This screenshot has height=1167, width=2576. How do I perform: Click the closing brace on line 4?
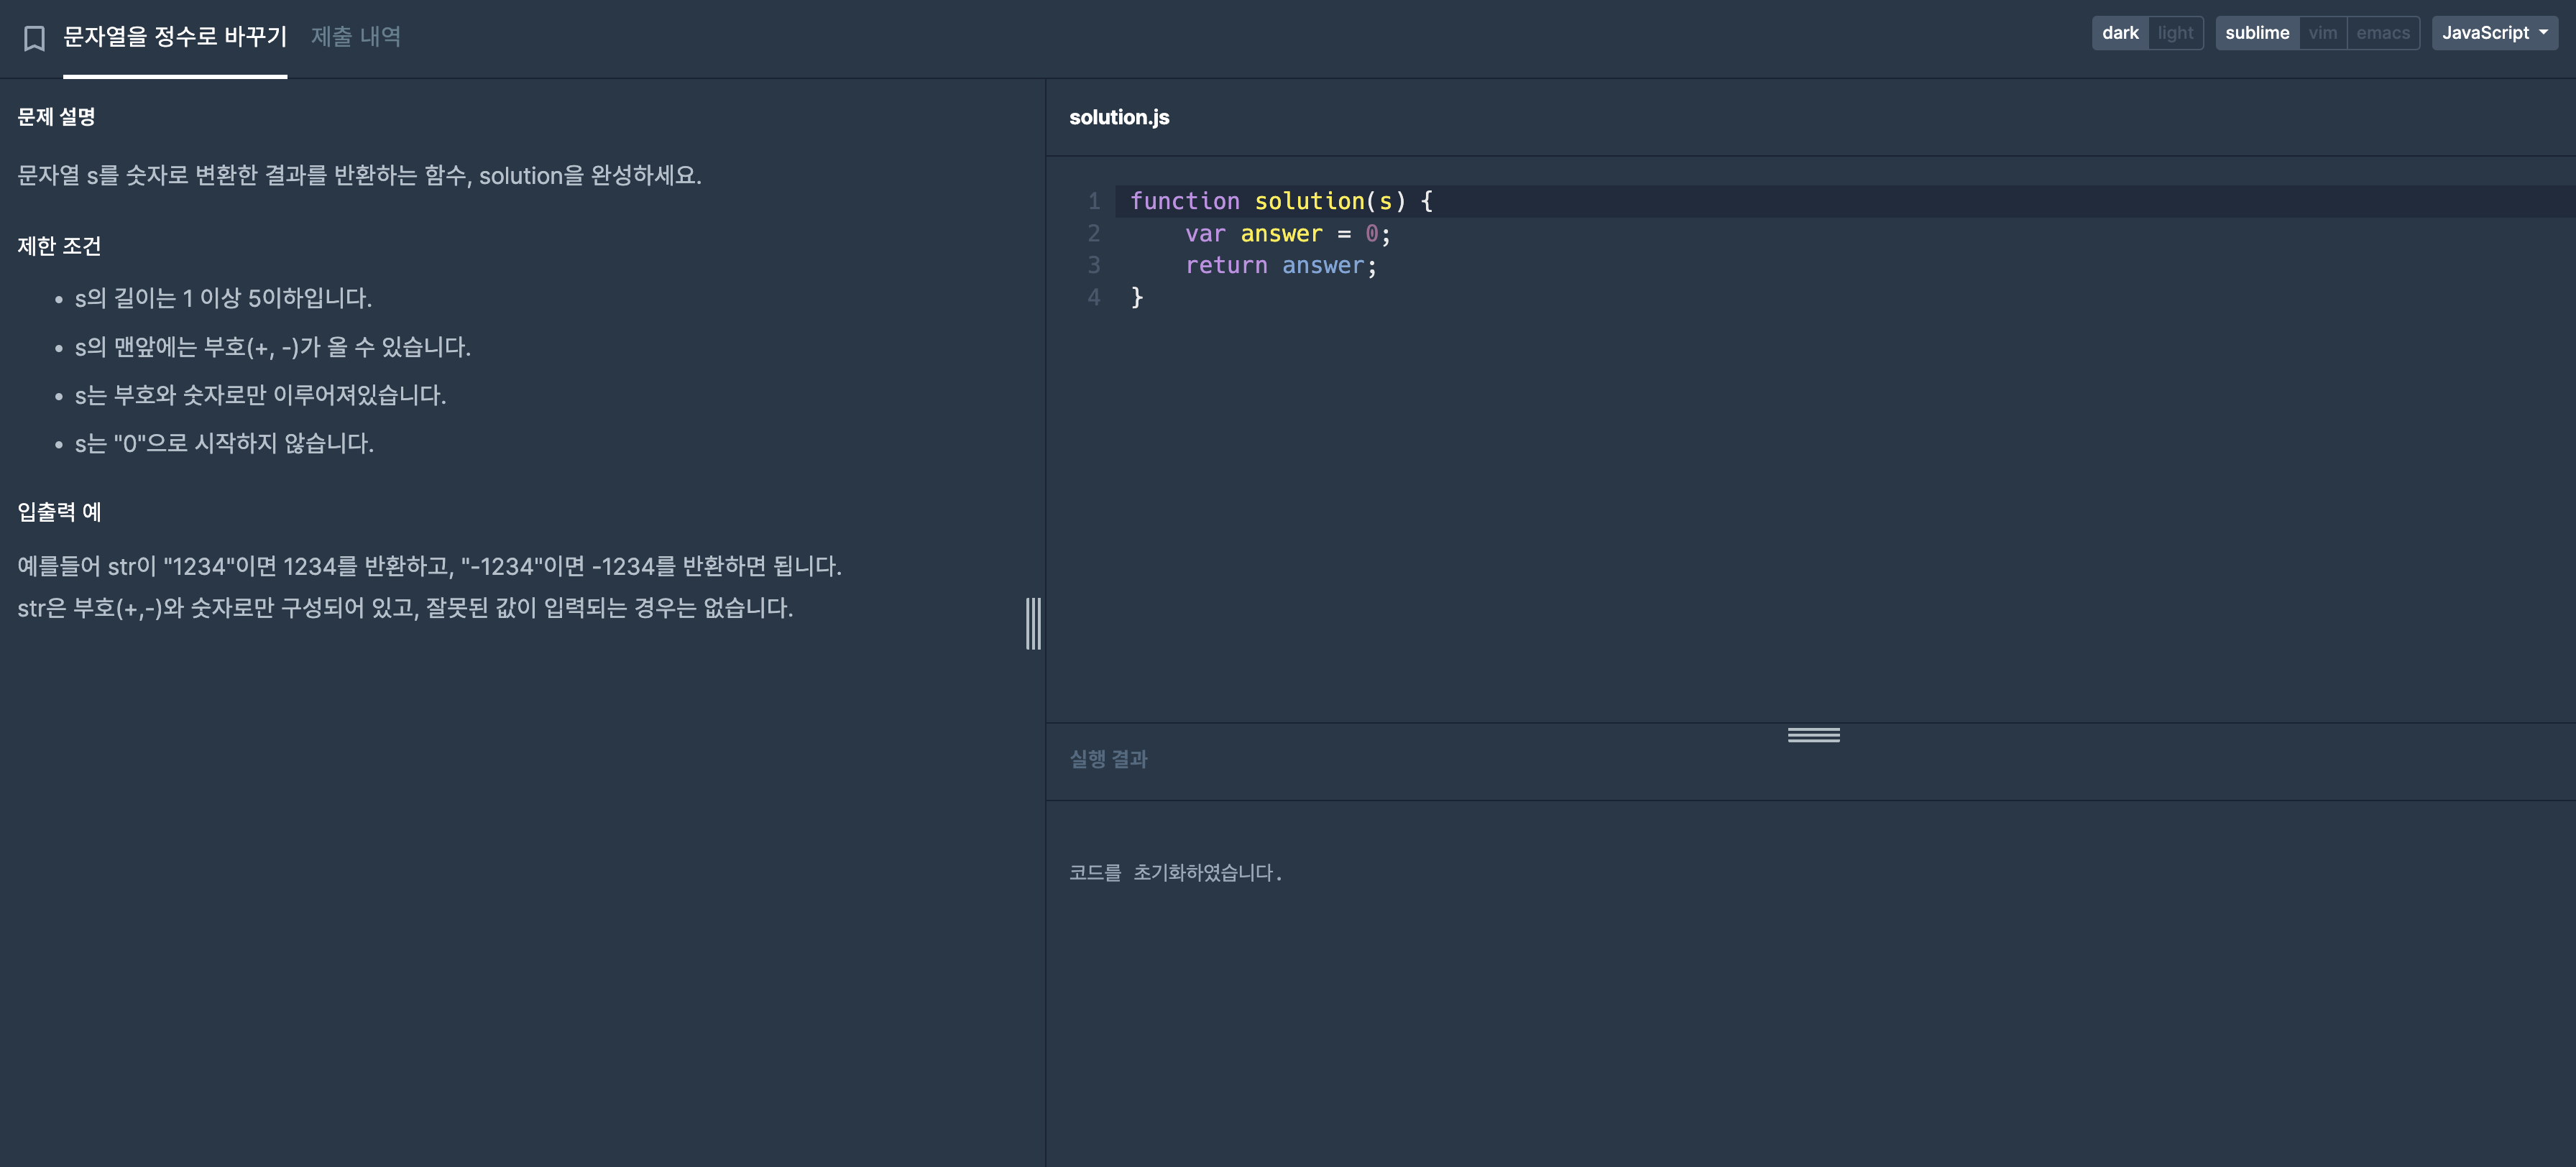(x=1137, y=297)
